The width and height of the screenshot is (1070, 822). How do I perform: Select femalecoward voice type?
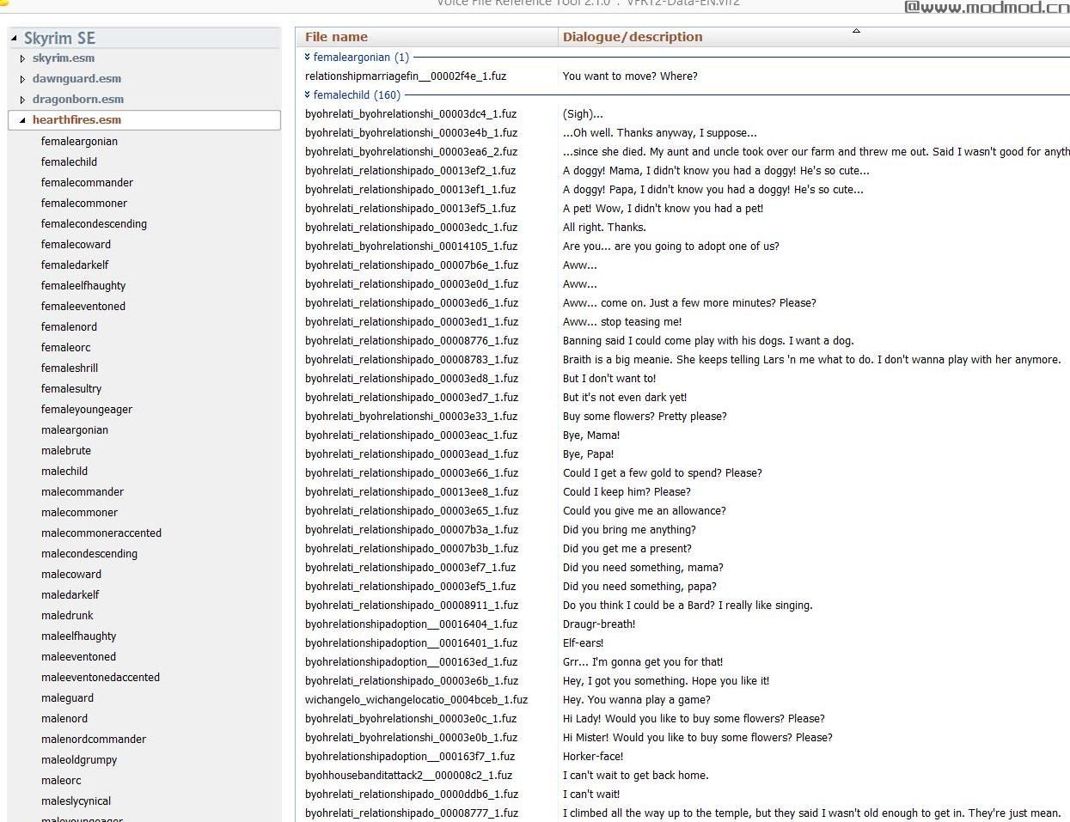[76, 244]
